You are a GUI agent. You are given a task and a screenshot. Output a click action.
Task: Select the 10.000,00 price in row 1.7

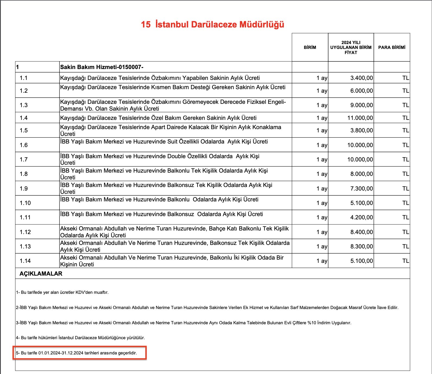tap(360, 160)
